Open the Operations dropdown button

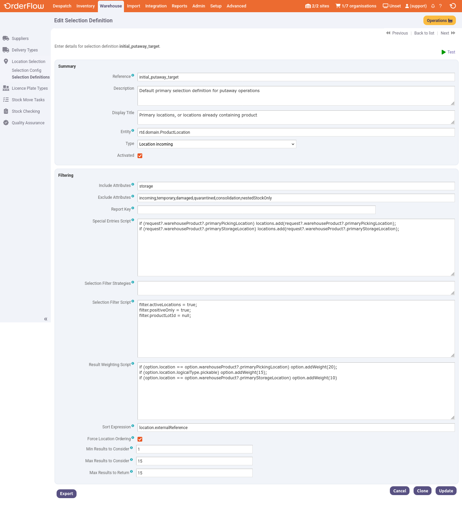coord(439,21)
